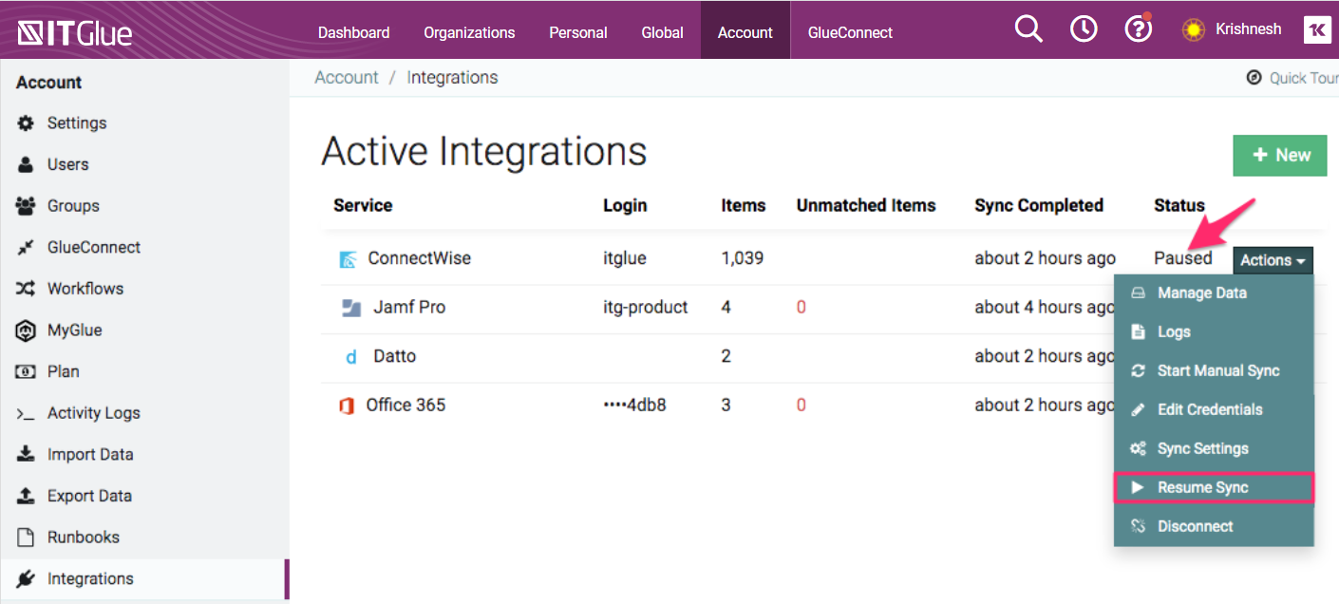Viewport: 1339px width, 604px height.
Task: Choose Manage Data from Actions menu
Action: [x=1214, y=293]
